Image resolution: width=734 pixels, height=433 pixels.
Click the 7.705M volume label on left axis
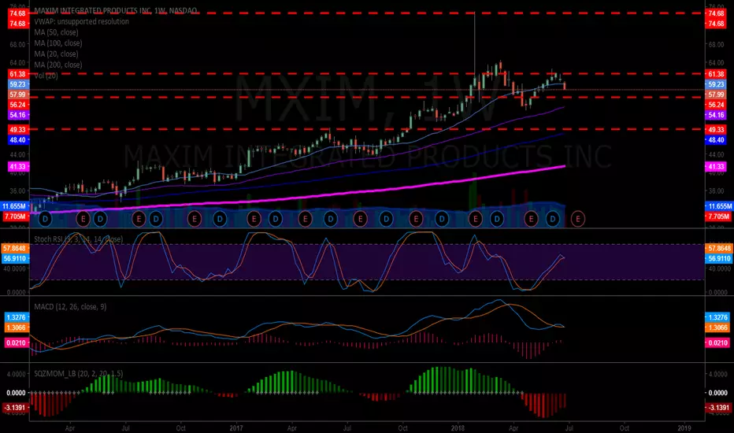click(x=15, y=216)
